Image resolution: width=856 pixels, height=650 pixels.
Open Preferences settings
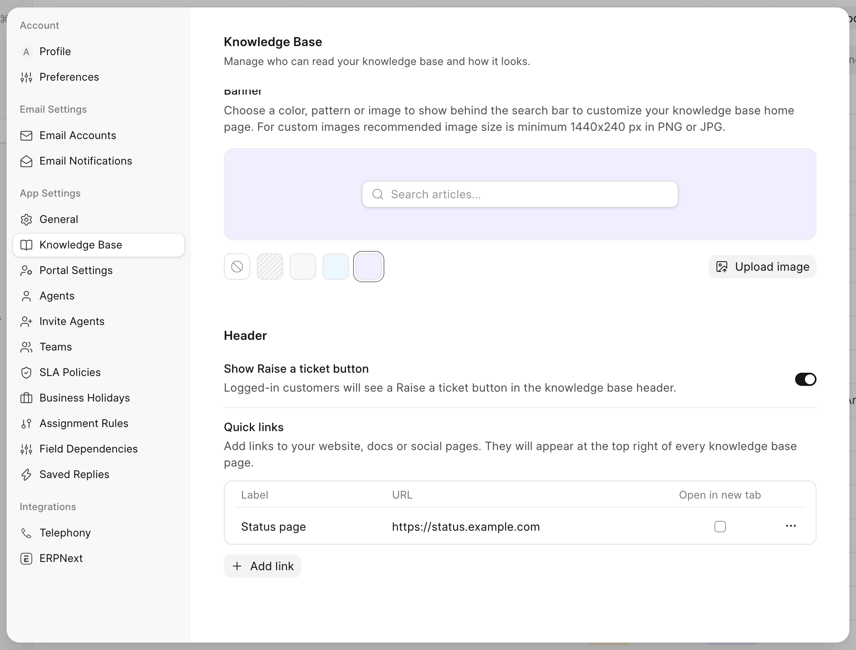click(x=99, y=77)
